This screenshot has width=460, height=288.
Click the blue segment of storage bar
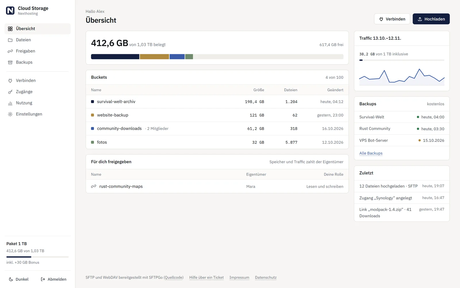tap(177, 57)
